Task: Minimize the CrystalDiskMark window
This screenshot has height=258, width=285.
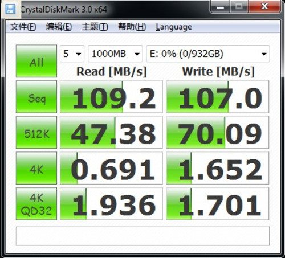Action: pyautogui.click(x=221, y=7)
